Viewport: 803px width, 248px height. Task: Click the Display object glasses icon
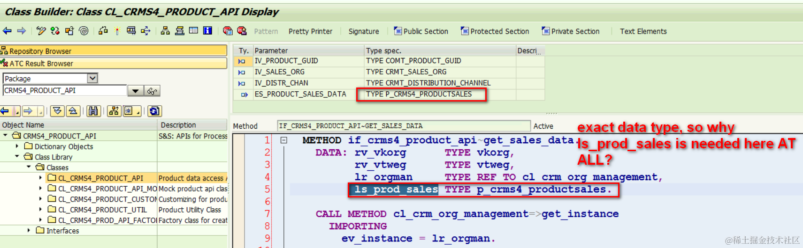[152, 91]
